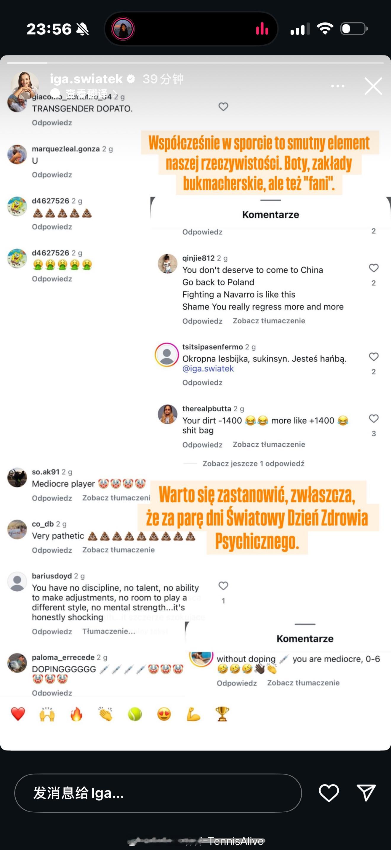Send the raised hands emoji reaction
The image size is (391, 850).
tap(47, 714)
